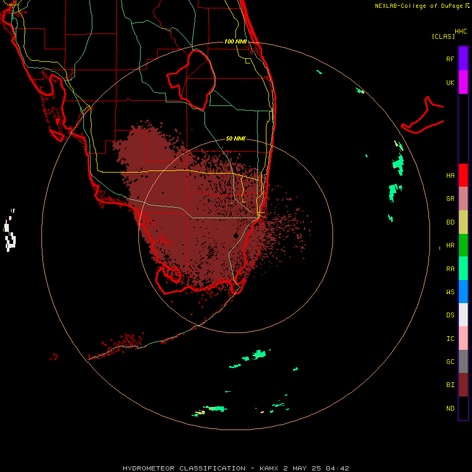Select the IC light pink legend swatch
Screen dimensions: 472x472
point(463,338)
